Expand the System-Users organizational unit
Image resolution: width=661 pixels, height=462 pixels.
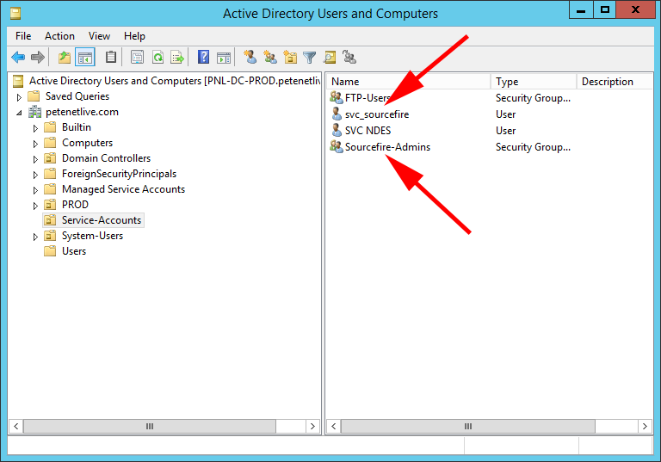pyautogui.click(x=35, y=237)
